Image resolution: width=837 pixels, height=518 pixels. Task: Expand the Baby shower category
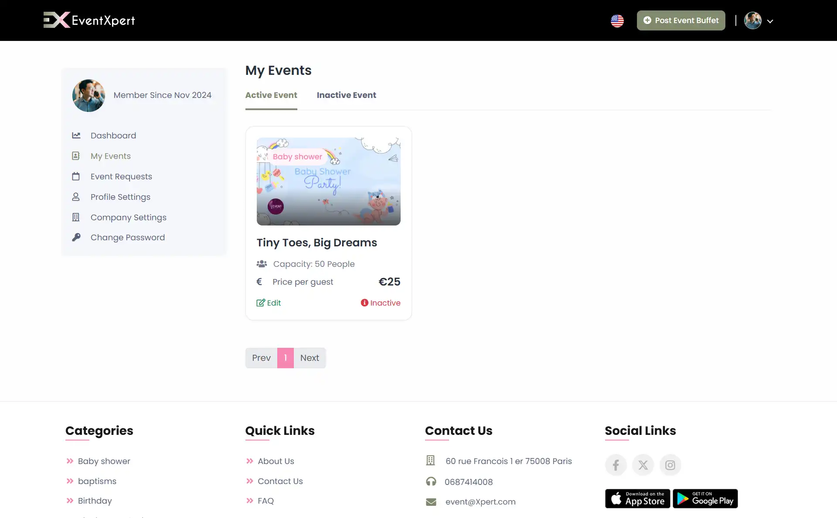point(104,461)
